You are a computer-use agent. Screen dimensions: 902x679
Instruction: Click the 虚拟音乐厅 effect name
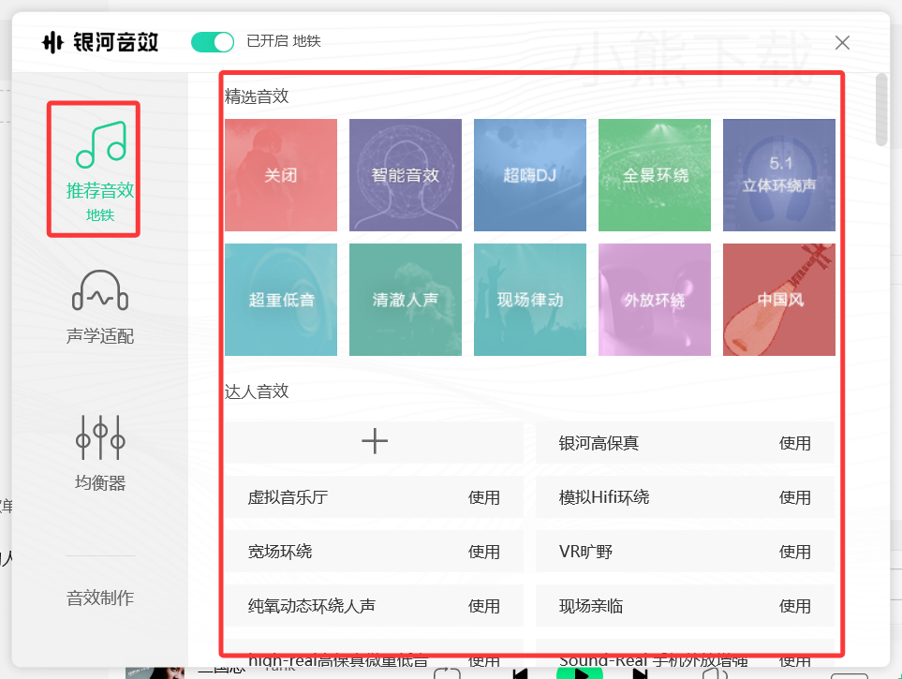pyautogui.click(x=288, y=497)
